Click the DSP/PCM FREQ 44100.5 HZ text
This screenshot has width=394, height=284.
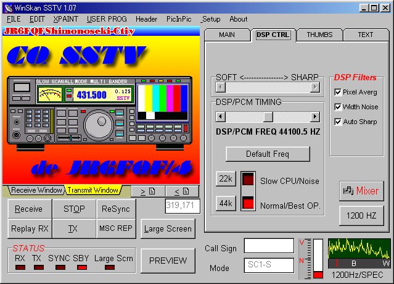click(268, 132)
